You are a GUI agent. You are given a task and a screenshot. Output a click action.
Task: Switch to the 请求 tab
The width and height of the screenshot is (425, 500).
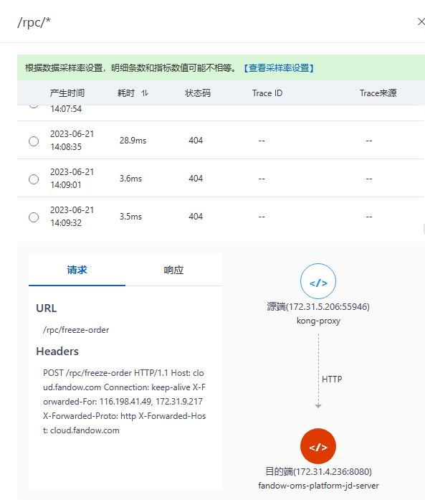click(77, 270)
